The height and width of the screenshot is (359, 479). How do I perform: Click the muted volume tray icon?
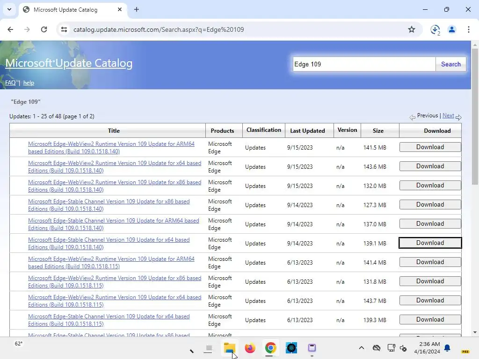tap(403, 348)
